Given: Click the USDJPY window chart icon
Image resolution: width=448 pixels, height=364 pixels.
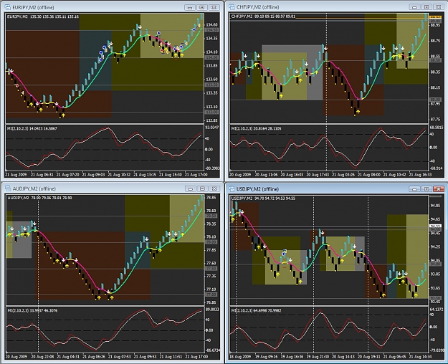Looking at the screenshot, I should click(232, 189).
